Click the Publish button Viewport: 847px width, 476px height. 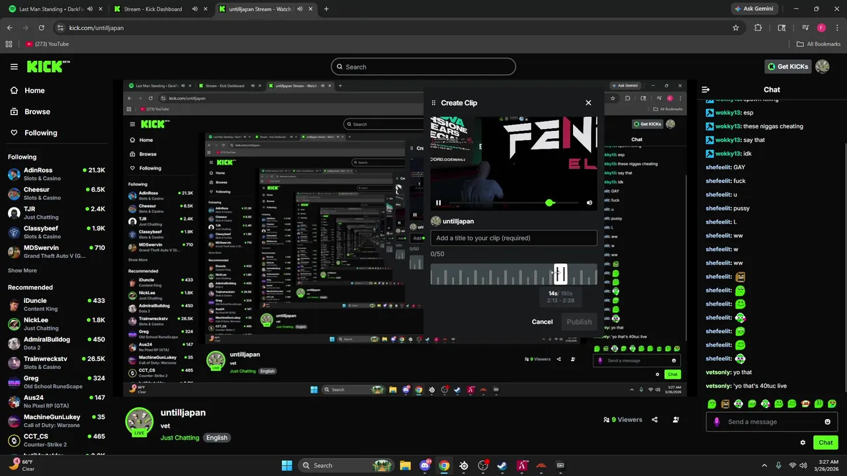point(579,322)
